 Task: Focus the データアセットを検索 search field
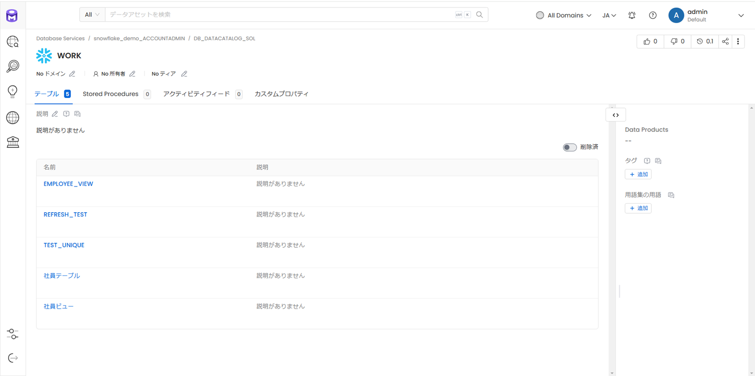pyautogui.click(x=279, y=15)
